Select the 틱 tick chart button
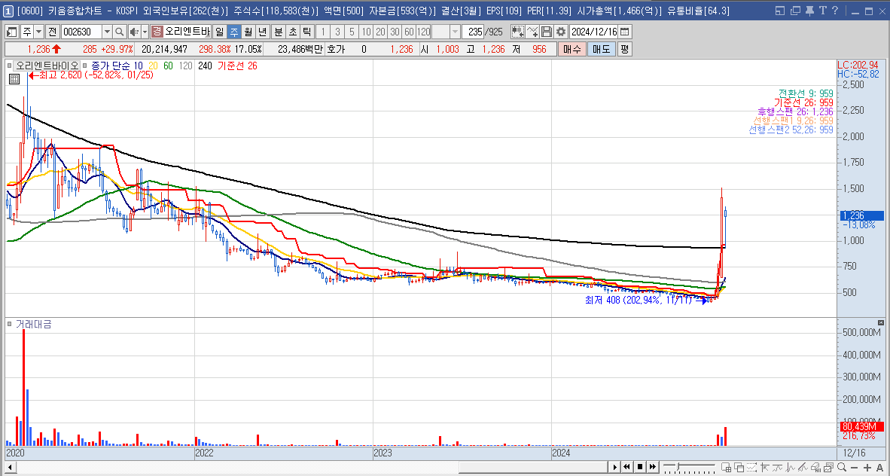 coord(306,32)
